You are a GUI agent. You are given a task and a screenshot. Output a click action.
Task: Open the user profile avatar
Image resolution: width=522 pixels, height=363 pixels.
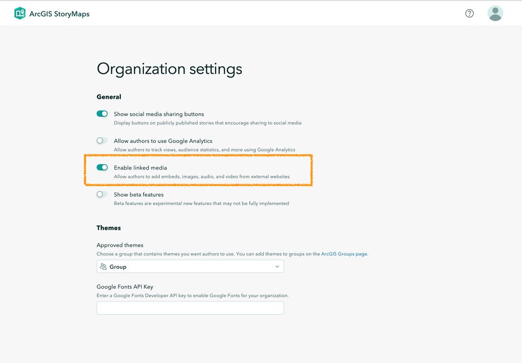tap(495, 14)
